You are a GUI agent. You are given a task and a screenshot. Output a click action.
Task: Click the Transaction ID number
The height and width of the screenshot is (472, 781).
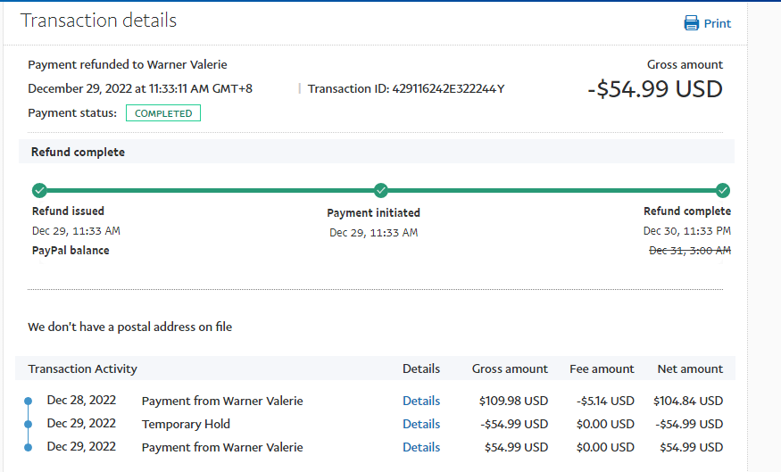click(x=448, y=88)
